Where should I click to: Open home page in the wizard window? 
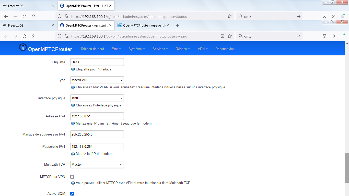[33, 36]
